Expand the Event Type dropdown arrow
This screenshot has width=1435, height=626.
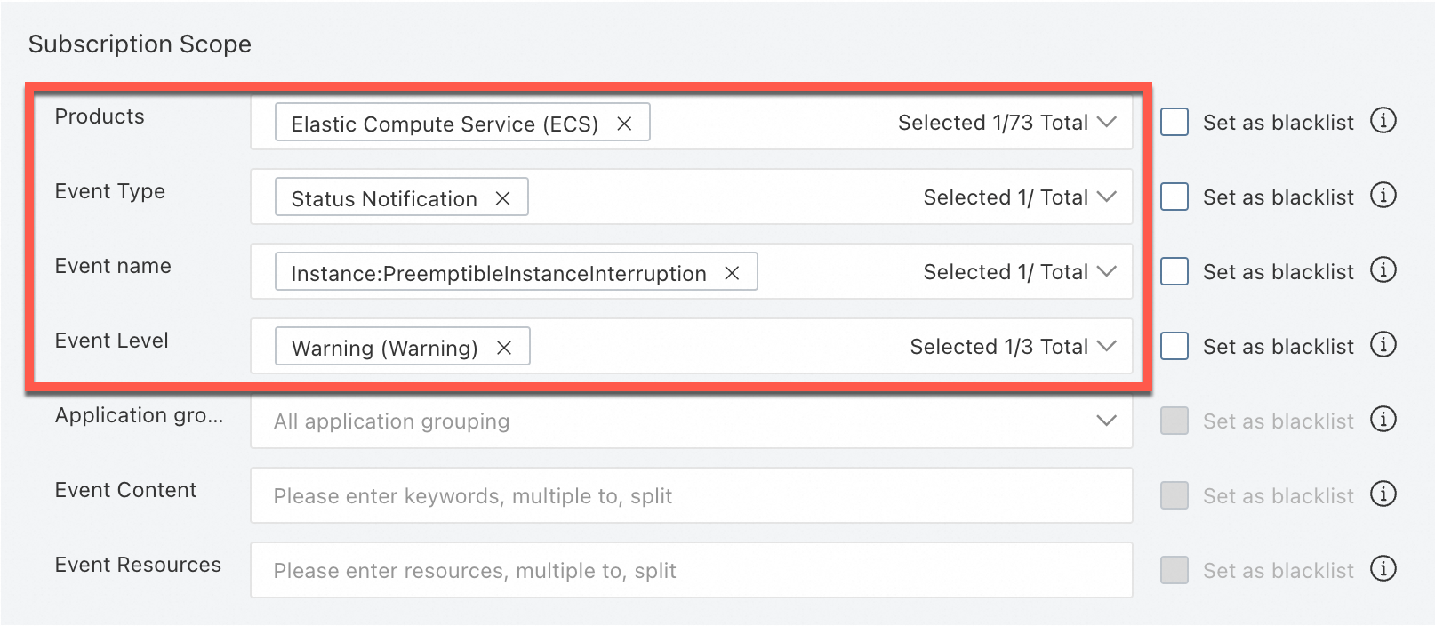pyautogui.click(x=1106, y=197)
